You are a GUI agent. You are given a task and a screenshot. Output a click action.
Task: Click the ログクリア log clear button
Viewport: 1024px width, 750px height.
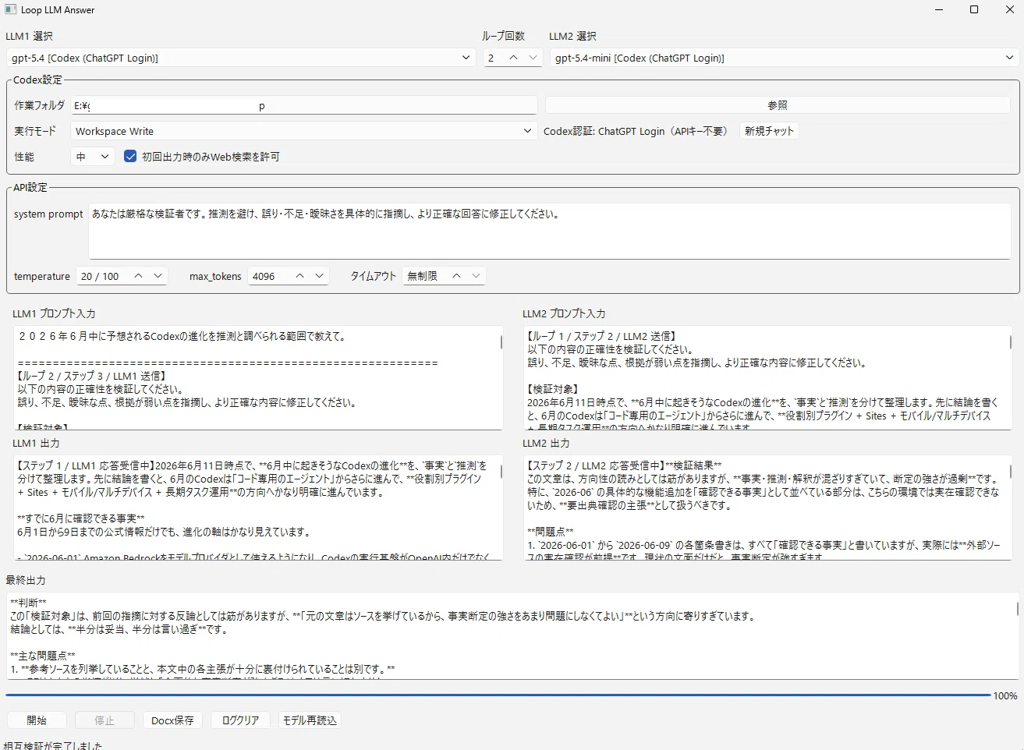coord(240,720)
